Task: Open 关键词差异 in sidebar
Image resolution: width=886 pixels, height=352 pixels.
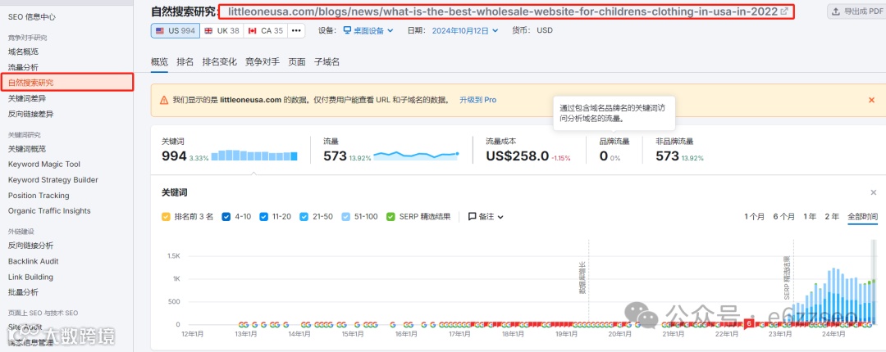Action: [27, 98]
